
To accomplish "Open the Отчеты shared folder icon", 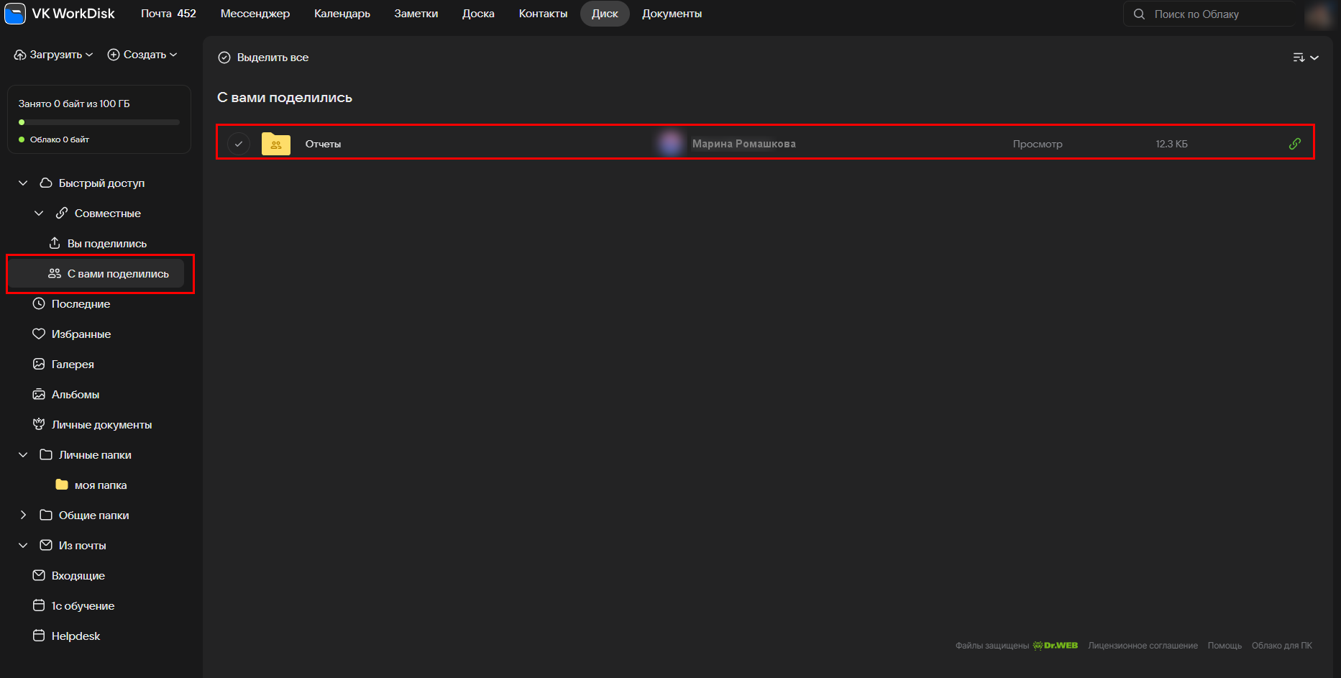I will (x=276, y=144).
